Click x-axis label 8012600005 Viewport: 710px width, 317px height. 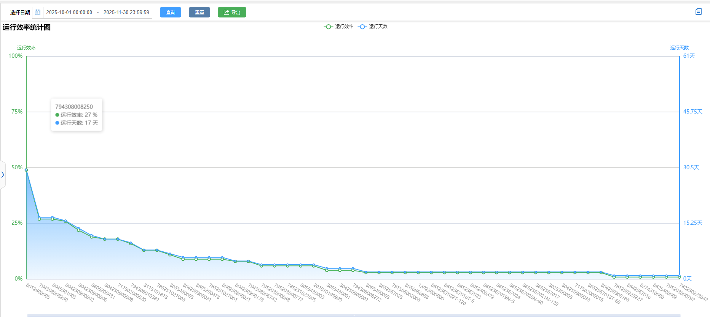pyautogui.click(x=38, y=291)
